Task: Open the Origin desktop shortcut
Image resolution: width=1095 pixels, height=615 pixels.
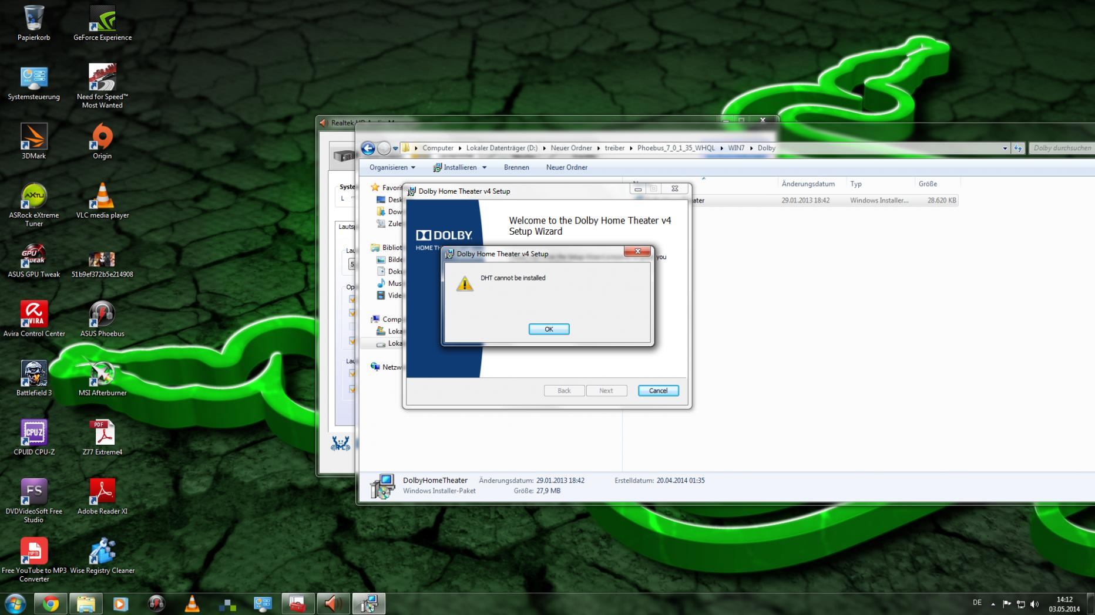Action: coord(102,141)
